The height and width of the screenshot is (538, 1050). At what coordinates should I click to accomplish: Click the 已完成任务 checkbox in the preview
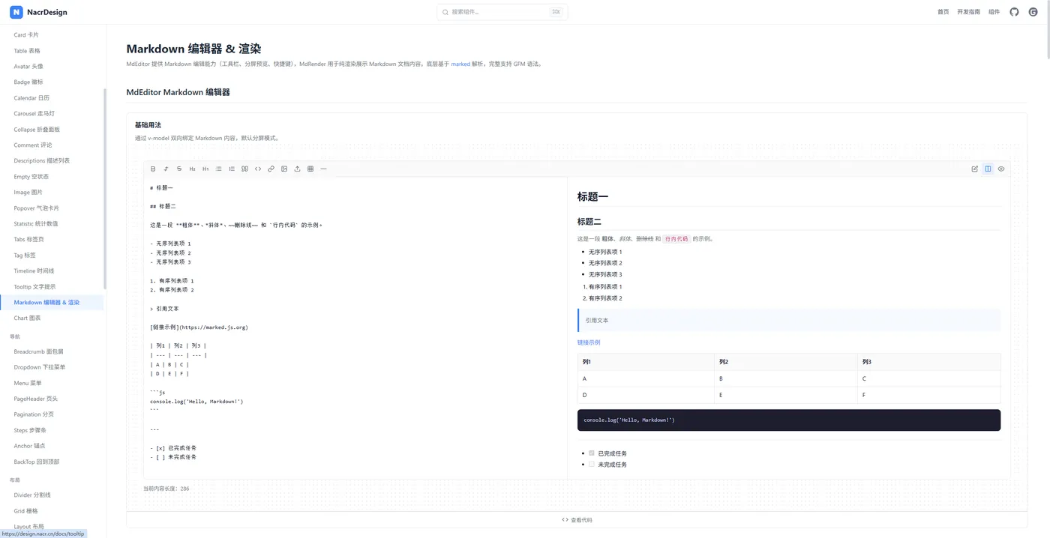click(592, 453)
